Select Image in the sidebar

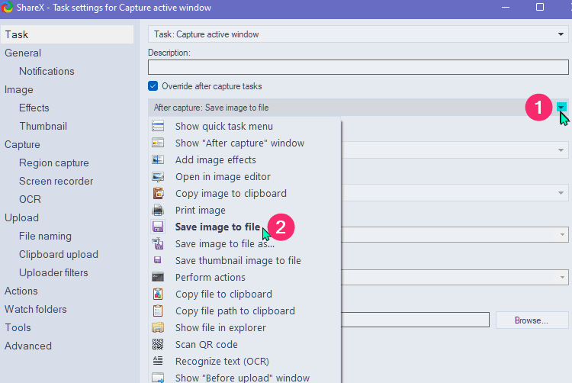(18, 89)
